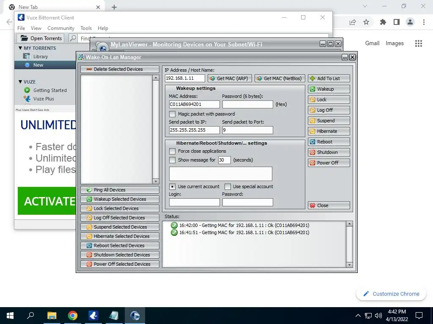Click status log scrollbar down arrow
Image resolution: width=433 pixels, height=324 pixels.
coord(349,265)
